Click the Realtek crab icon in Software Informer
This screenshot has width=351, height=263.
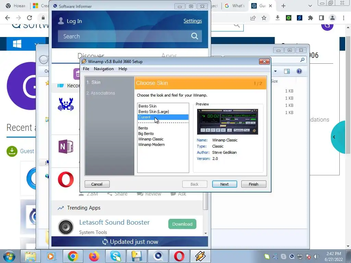65,104
